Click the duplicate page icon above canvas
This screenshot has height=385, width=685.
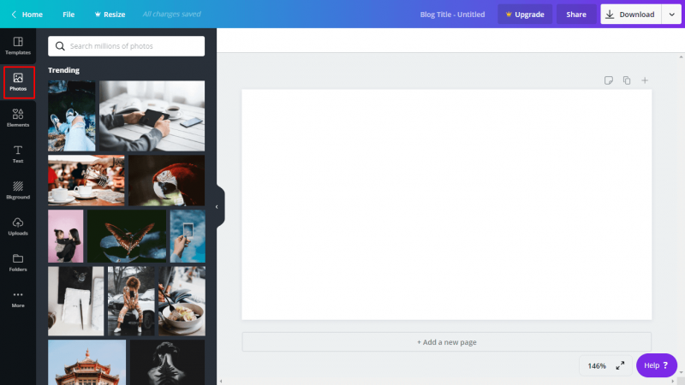pyautogui.click(x=627, y=80)
